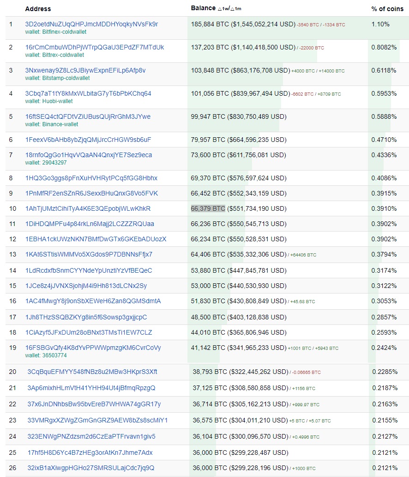409x477 pixels.
Task: Click the highlighted 66,379 BTC balance
Action: (208, 208)
